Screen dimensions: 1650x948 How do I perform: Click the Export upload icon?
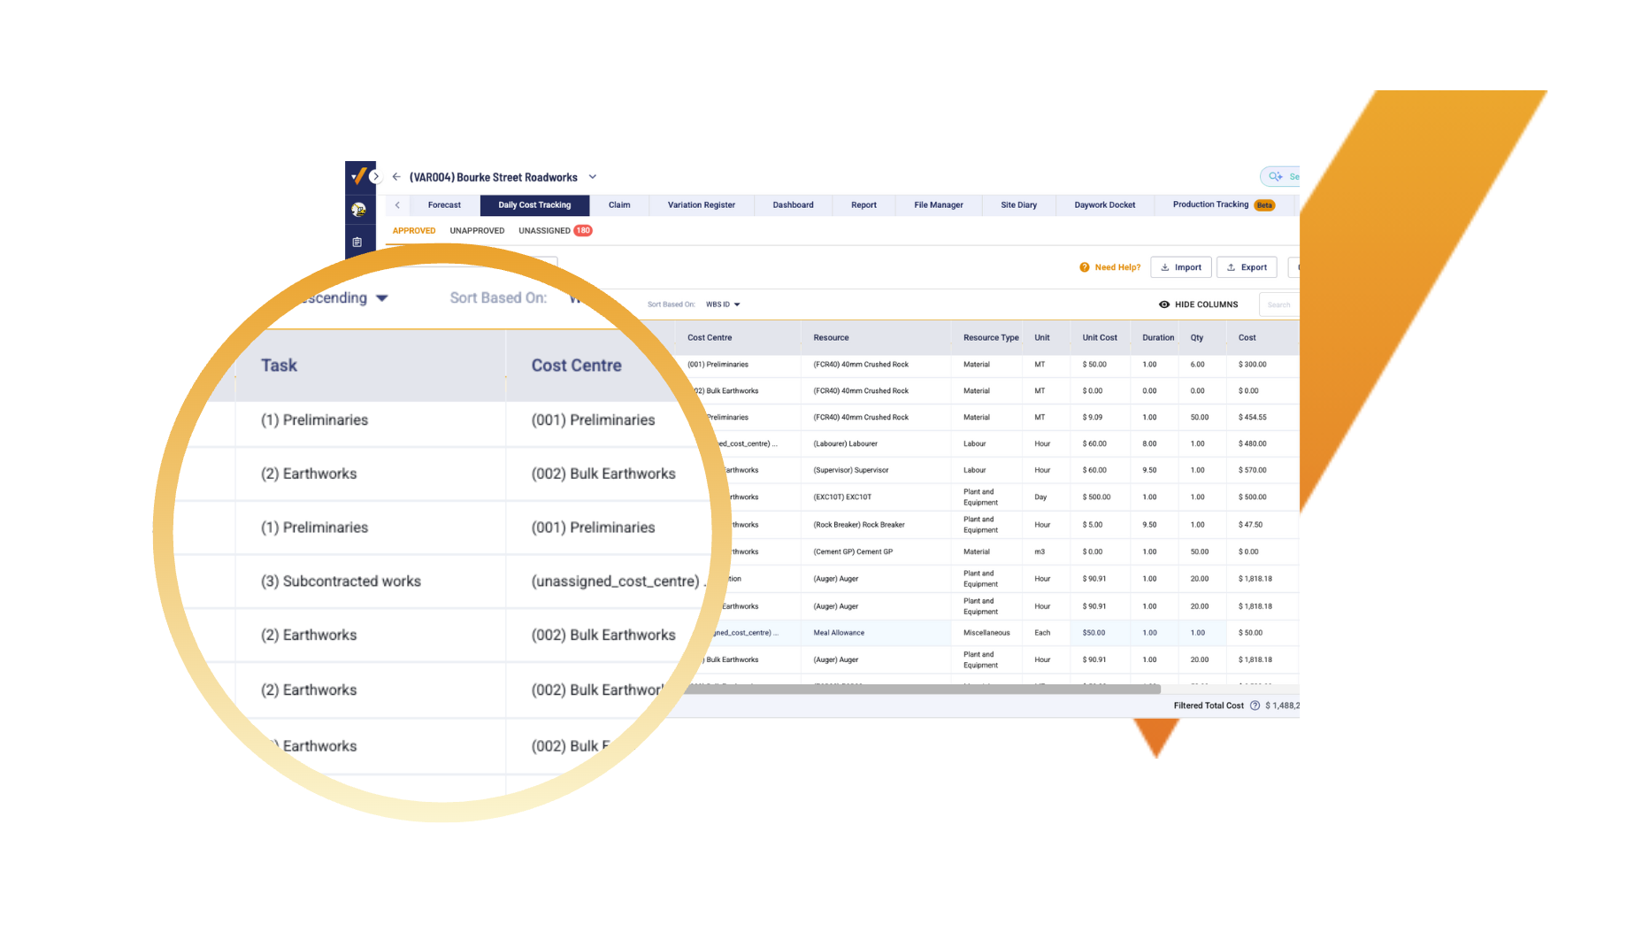point(1232,266)
